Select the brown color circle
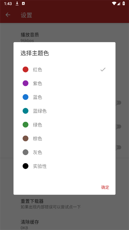 (26, 139)
